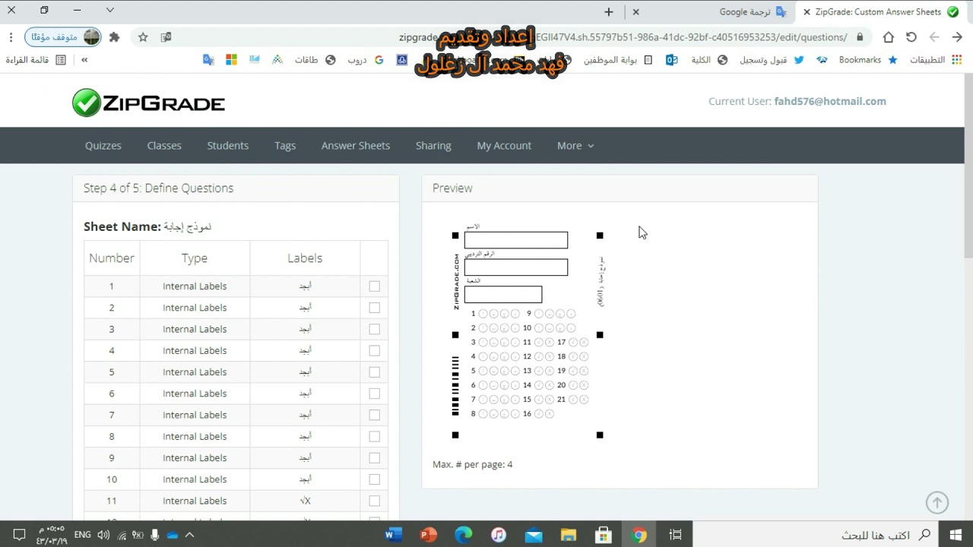Open the Microsoft logo bookmark
The image size is (973, 547).
pos(231,60)
